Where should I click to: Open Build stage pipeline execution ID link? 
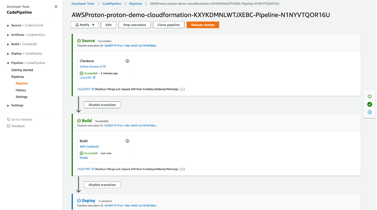click(130, 126)
